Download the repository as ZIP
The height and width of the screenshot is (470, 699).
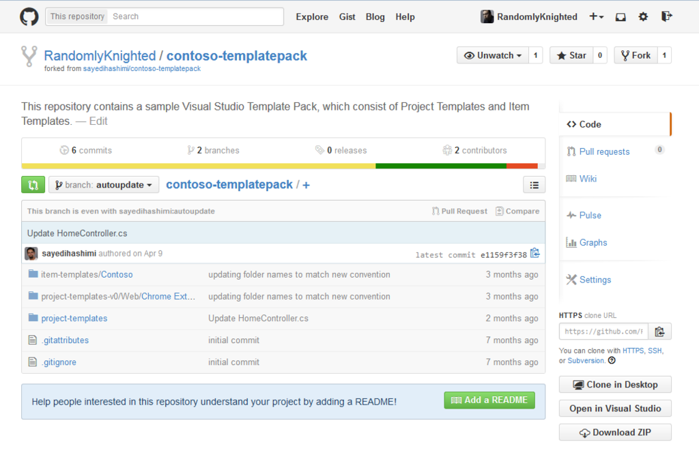[614, 432]
